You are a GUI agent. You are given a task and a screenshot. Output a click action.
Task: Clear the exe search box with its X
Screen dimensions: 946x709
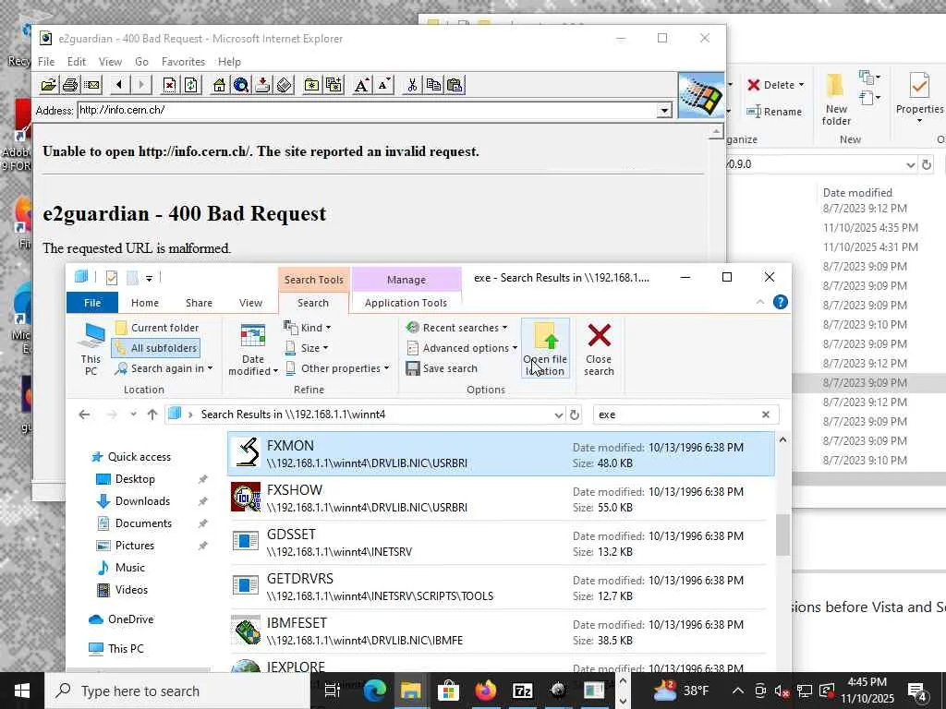766,415
